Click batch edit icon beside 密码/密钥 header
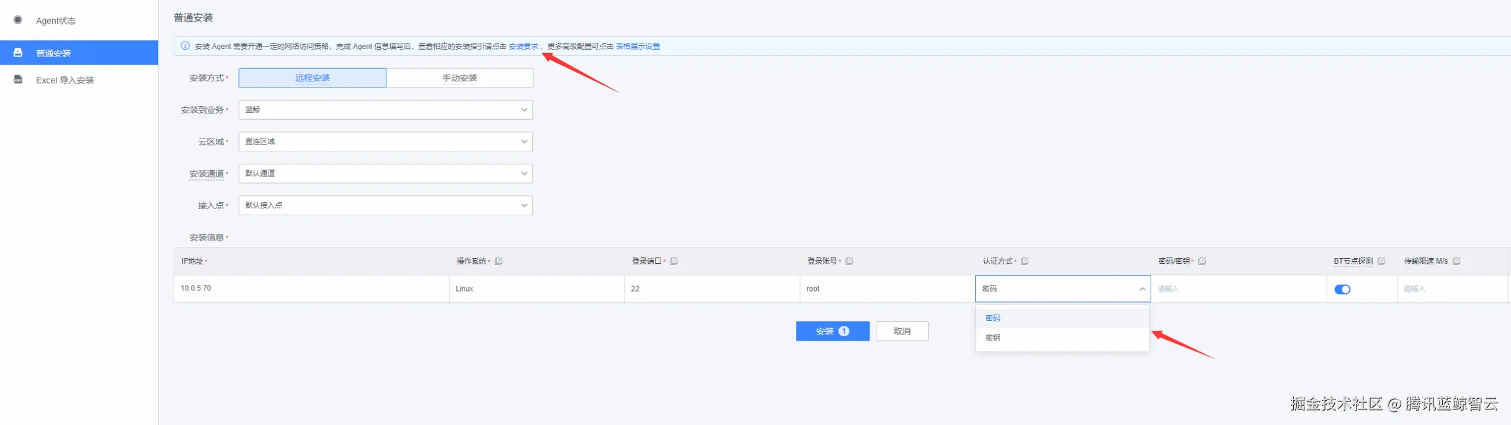The height and width of the screenshot is (425, 1511). [1202, 261]
